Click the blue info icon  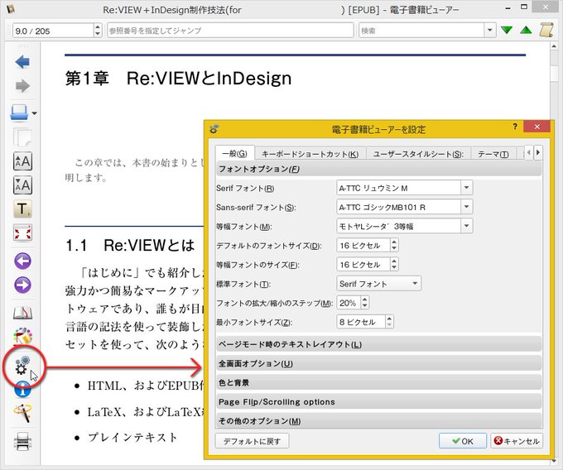22,390
